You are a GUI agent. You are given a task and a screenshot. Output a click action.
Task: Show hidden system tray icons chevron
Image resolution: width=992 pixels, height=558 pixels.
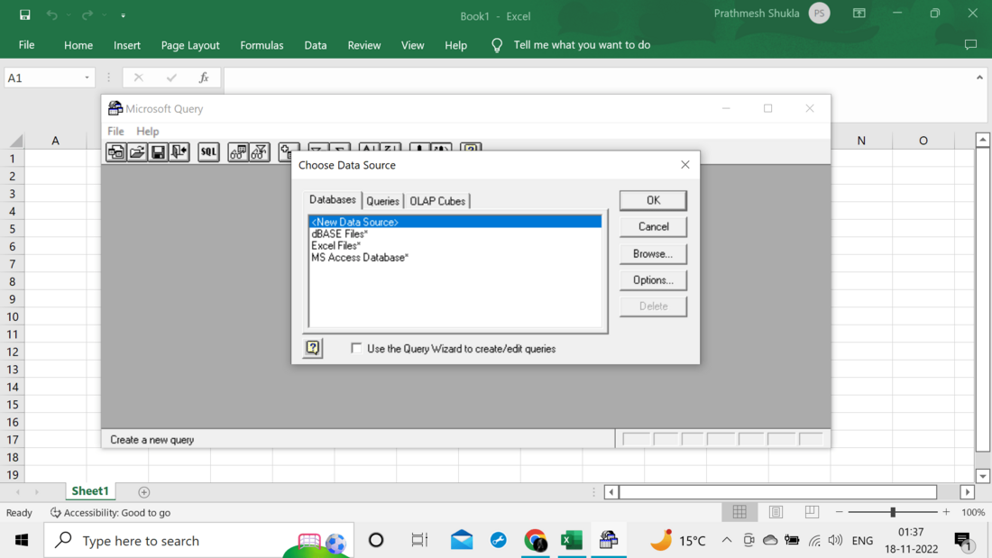(x=726, y=540)
